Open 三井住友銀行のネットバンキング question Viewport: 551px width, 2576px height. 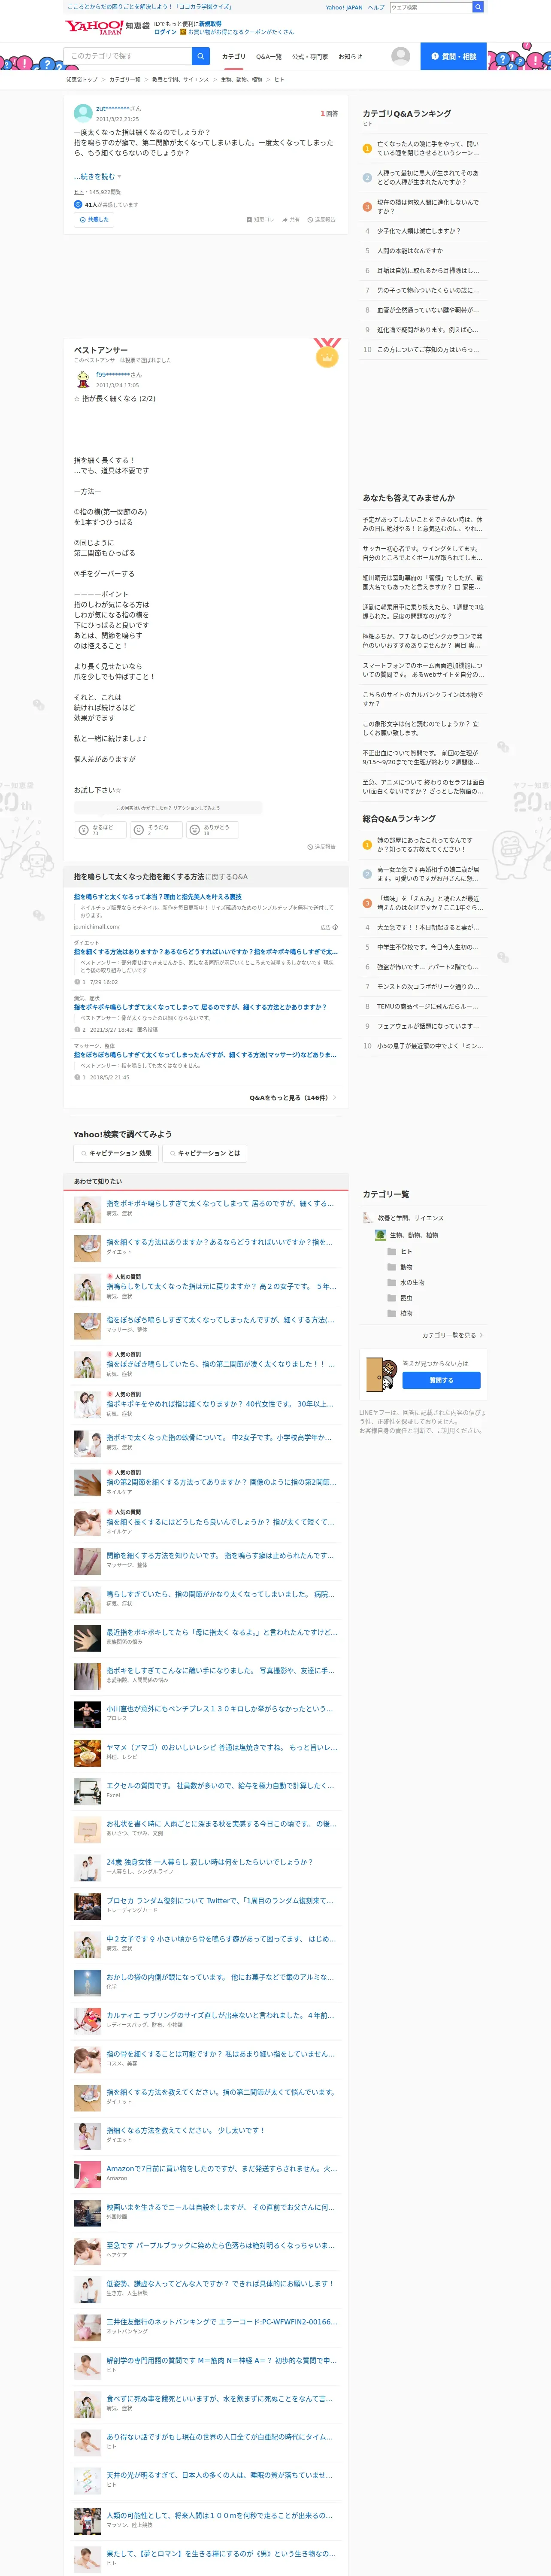pos(221,2321)
